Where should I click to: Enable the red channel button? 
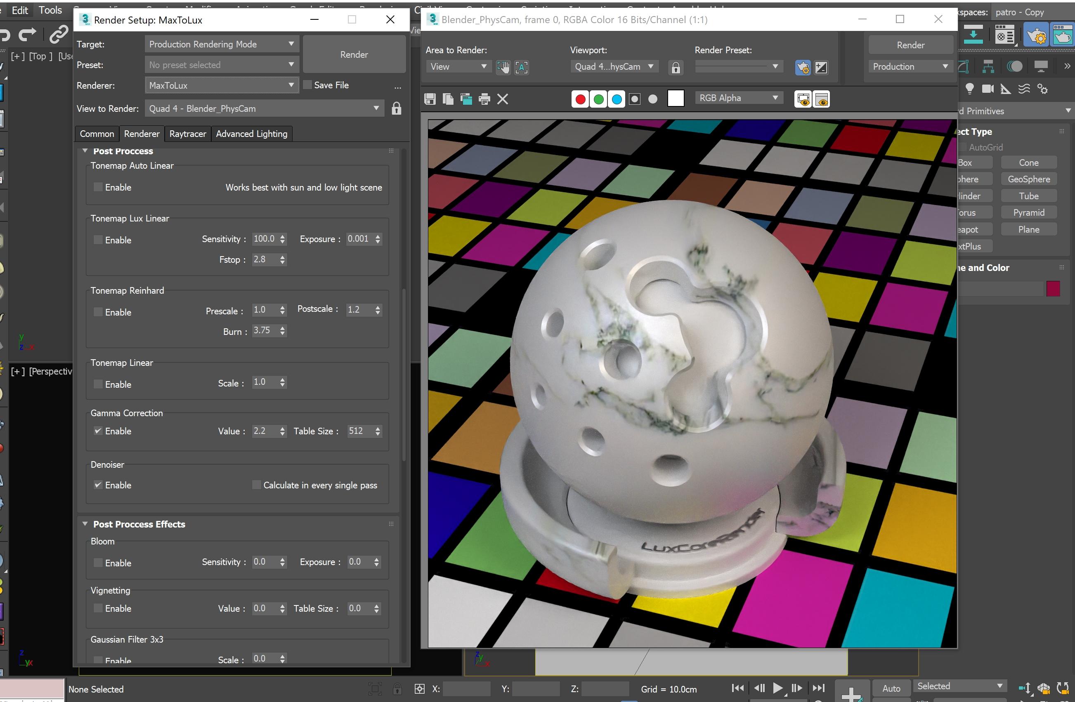[x=580, y=99]
